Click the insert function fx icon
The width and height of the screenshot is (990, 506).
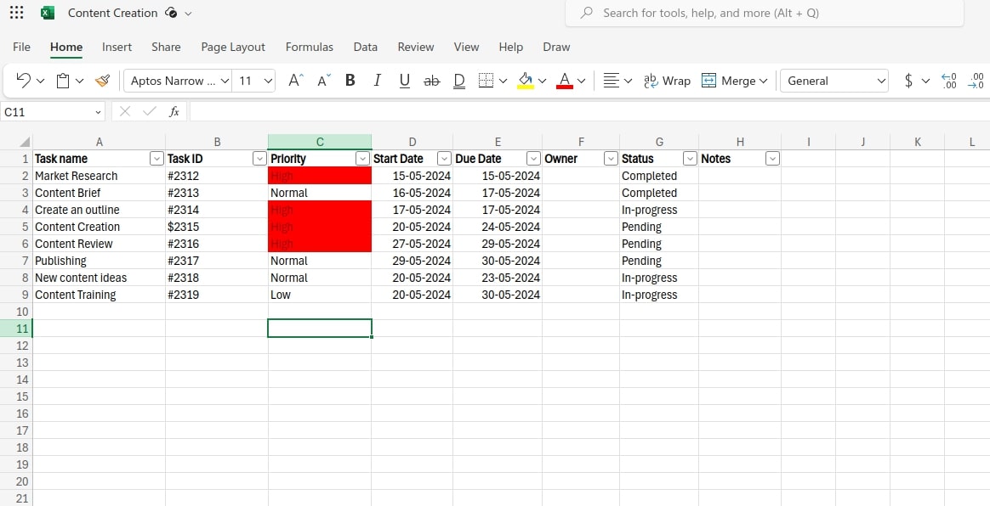click(x=174, y=111)
